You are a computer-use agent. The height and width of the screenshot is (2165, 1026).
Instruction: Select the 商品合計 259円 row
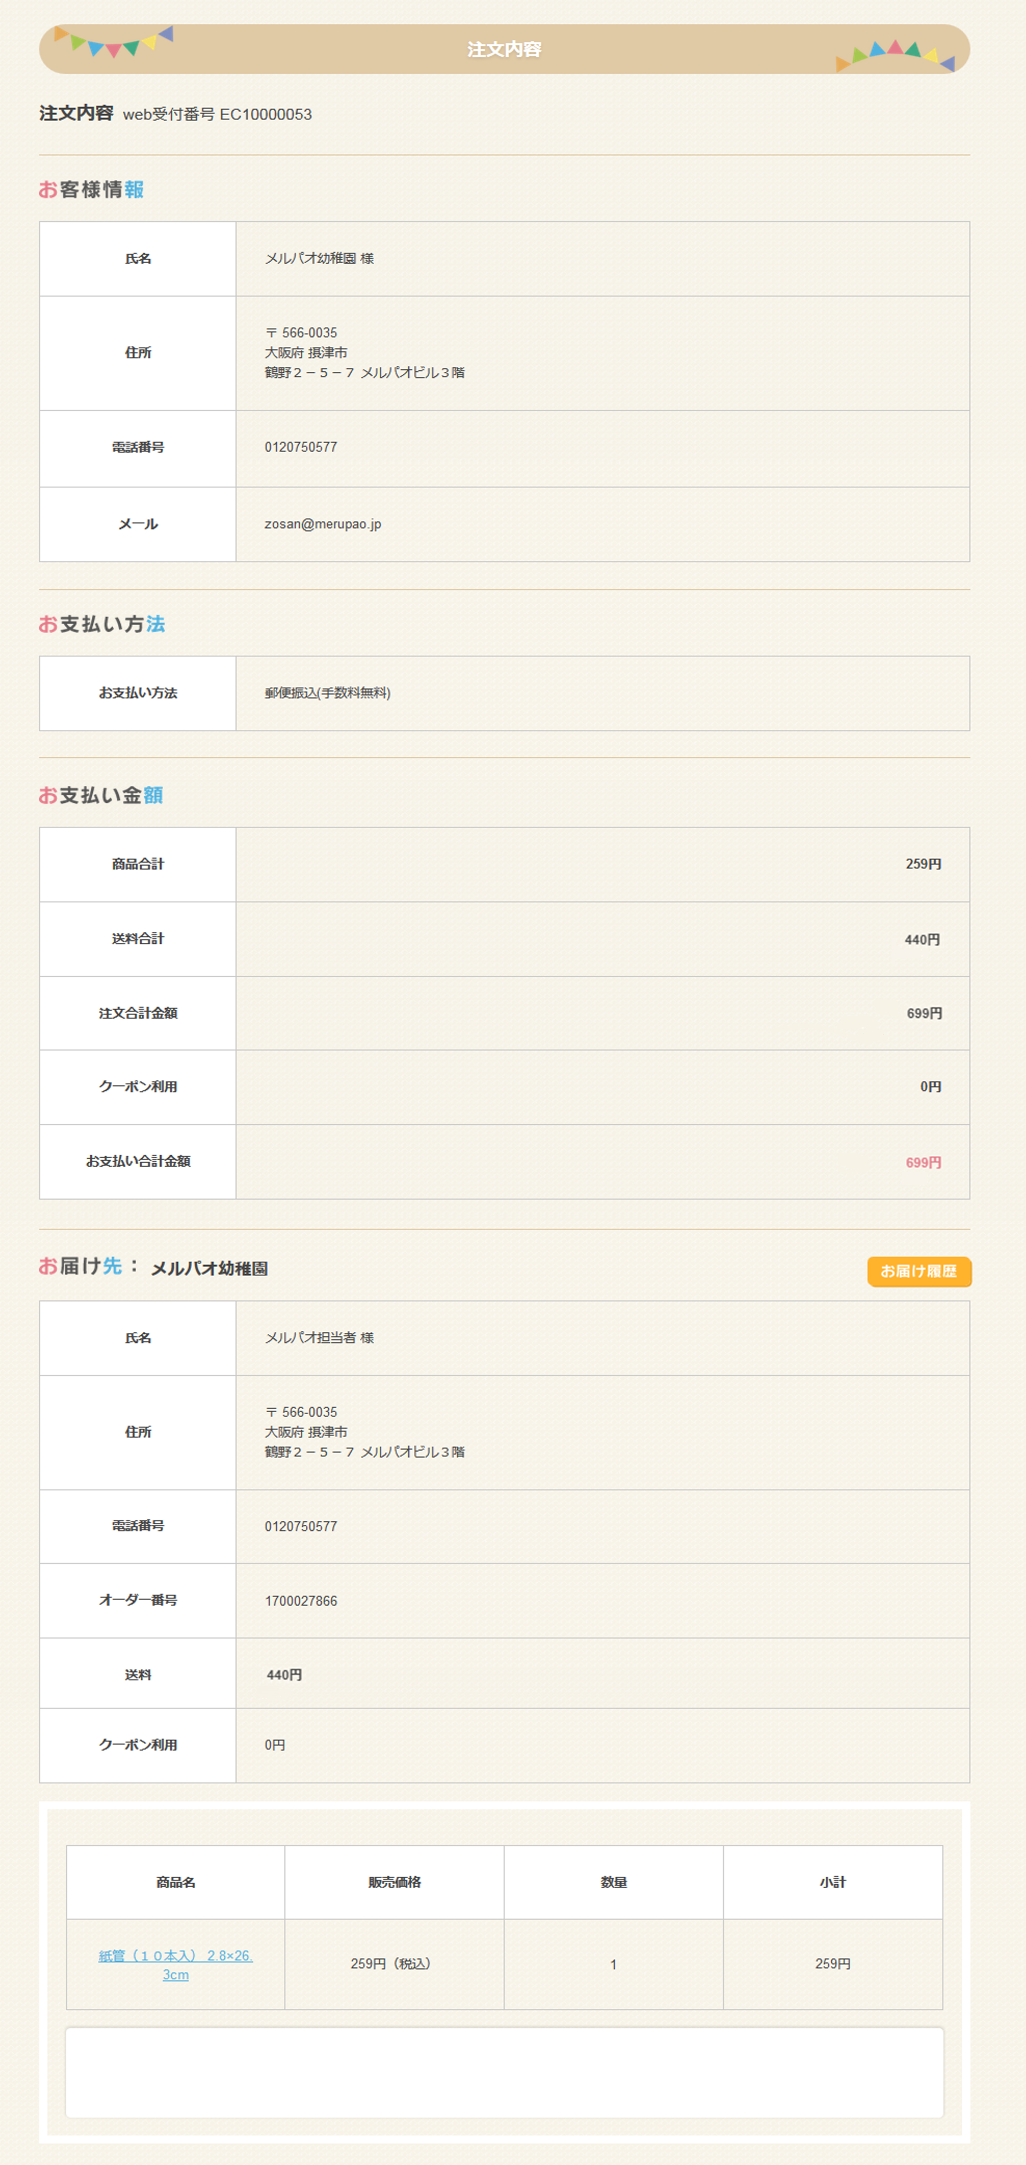click(x=504, y=865)
